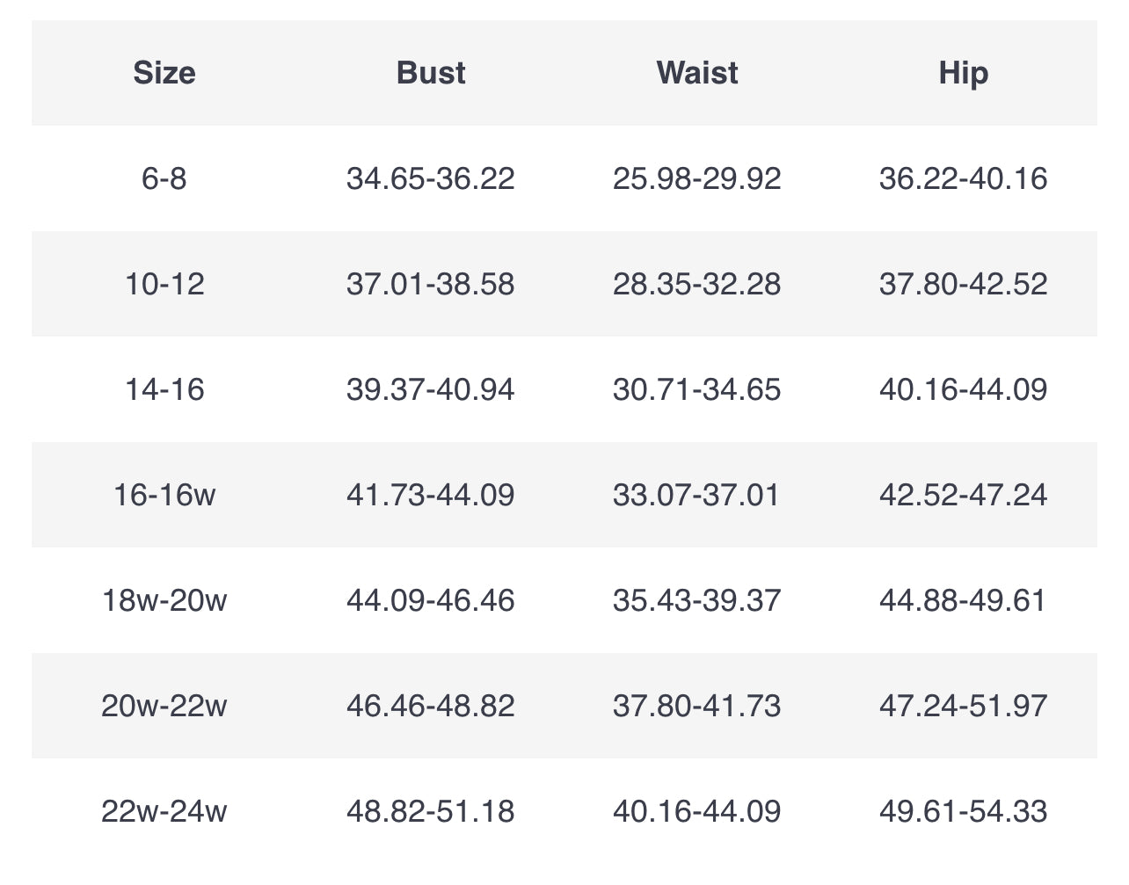1129x885 pixels.
Task: Click the Bust column header
Action: pyautogui.click(x=431, y=73)
